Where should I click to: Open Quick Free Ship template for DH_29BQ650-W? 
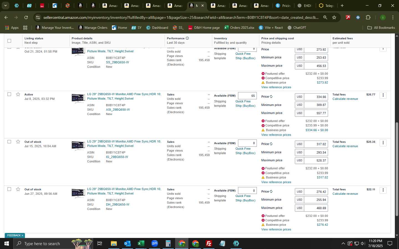[245, 198]
